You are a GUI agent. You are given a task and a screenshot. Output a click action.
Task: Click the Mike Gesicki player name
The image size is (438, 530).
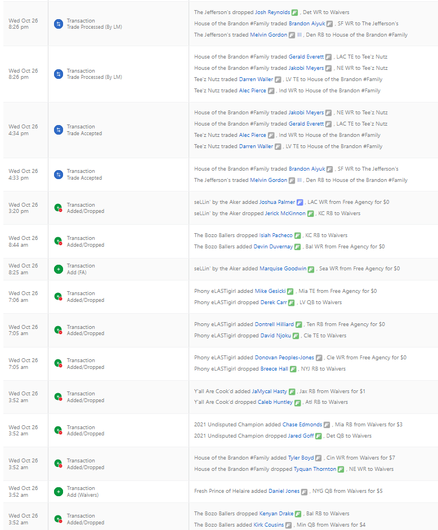270,291
